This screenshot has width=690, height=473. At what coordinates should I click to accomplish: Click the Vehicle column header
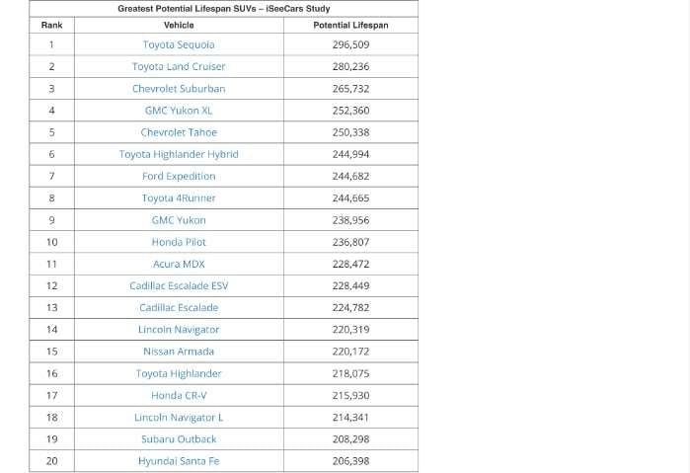click(179, 25)
